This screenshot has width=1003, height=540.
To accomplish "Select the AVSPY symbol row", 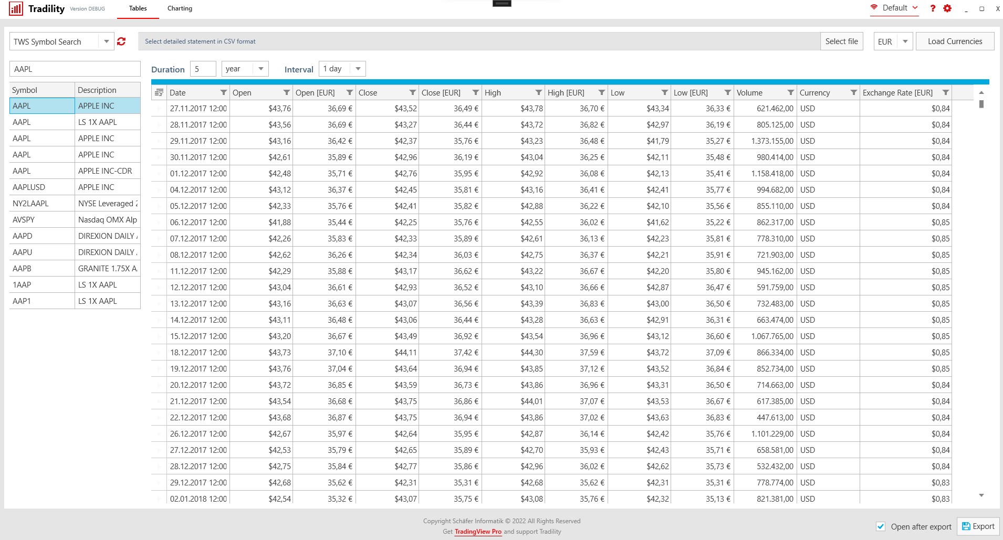I will click(75, 220).
